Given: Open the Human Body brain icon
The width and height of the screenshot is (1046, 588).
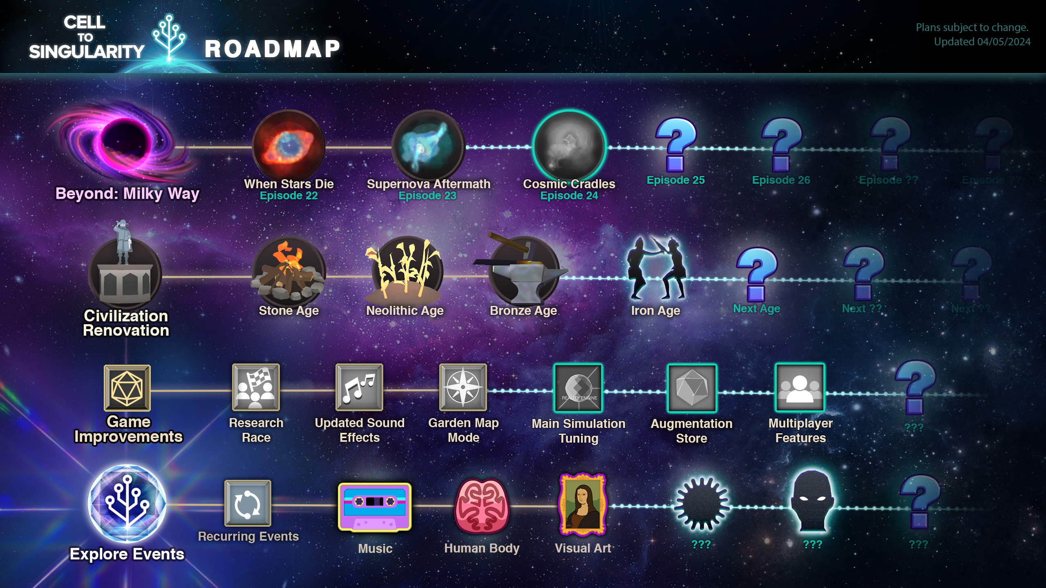Looking at the screenshot, I should point(481,506).
